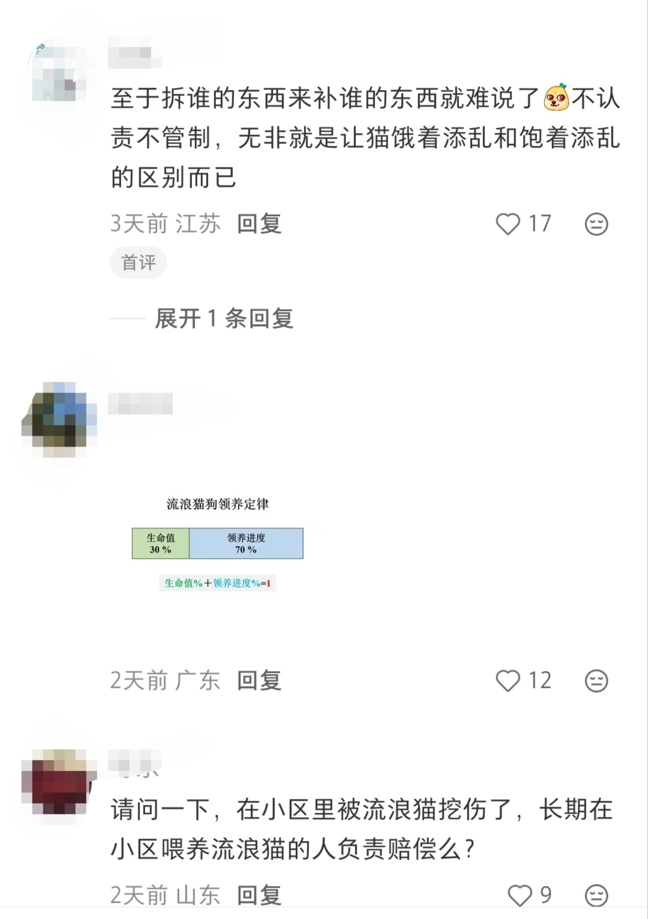Image resolution: width=648 pixels, height=919 pixels.
Task: Like the Shandong comment with 9 likes
Action: tap(520, 896)
